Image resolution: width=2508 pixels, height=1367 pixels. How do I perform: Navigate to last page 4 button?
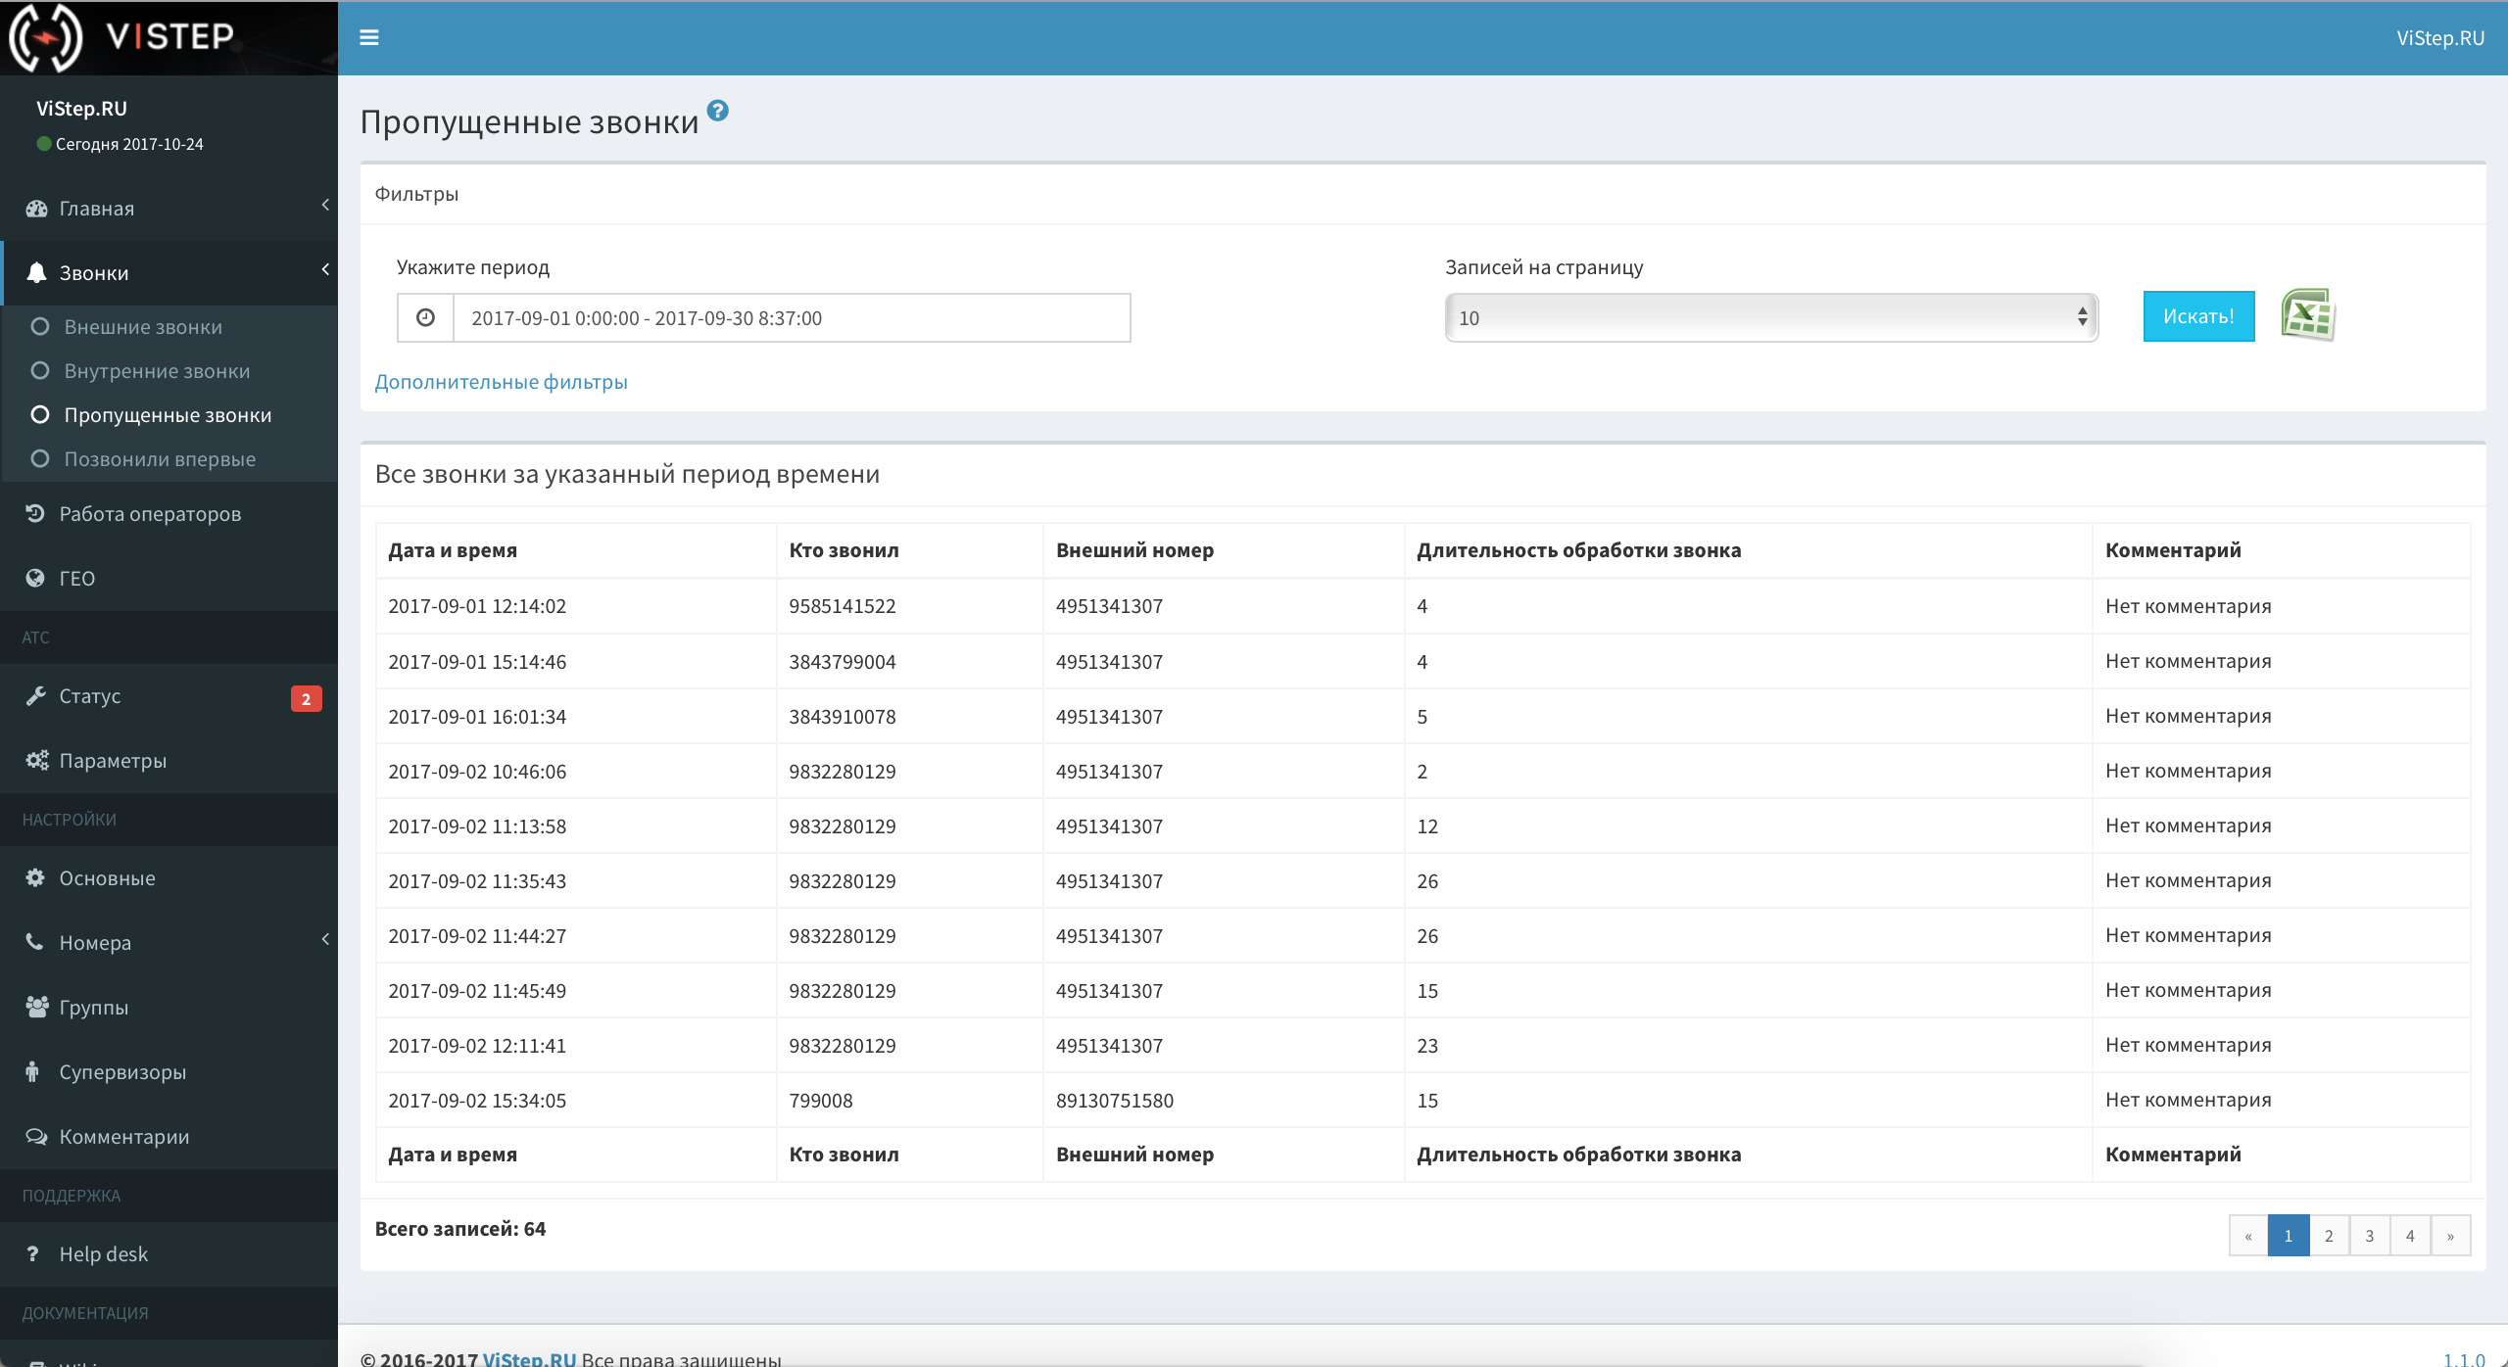[2409, 1234]
